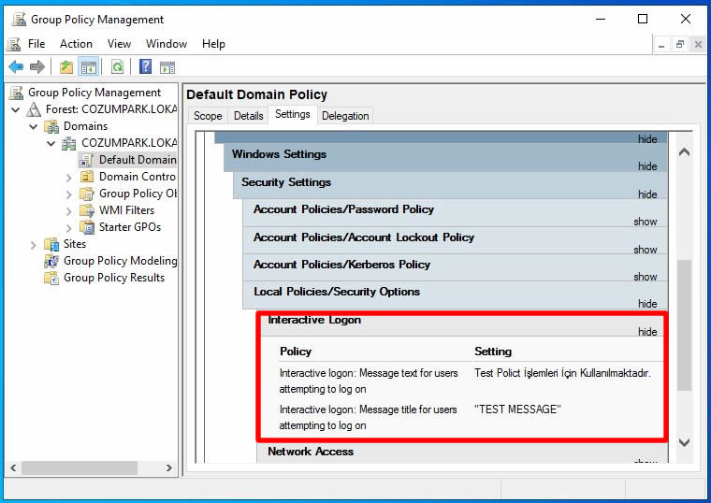Click the Up one level folder icon
Image resolution: width=711 pixels, height=503 pixels.
click(66, 66)
